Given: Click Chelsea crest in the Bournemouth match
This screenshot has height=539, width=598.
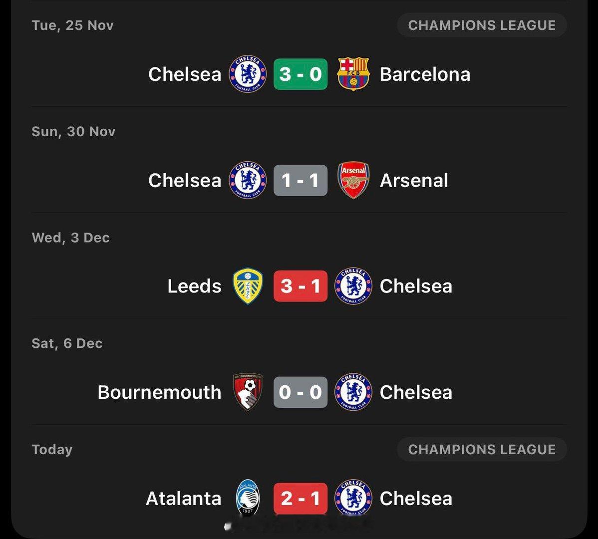Looking at the screenshot, I should [x=353, y=392].
